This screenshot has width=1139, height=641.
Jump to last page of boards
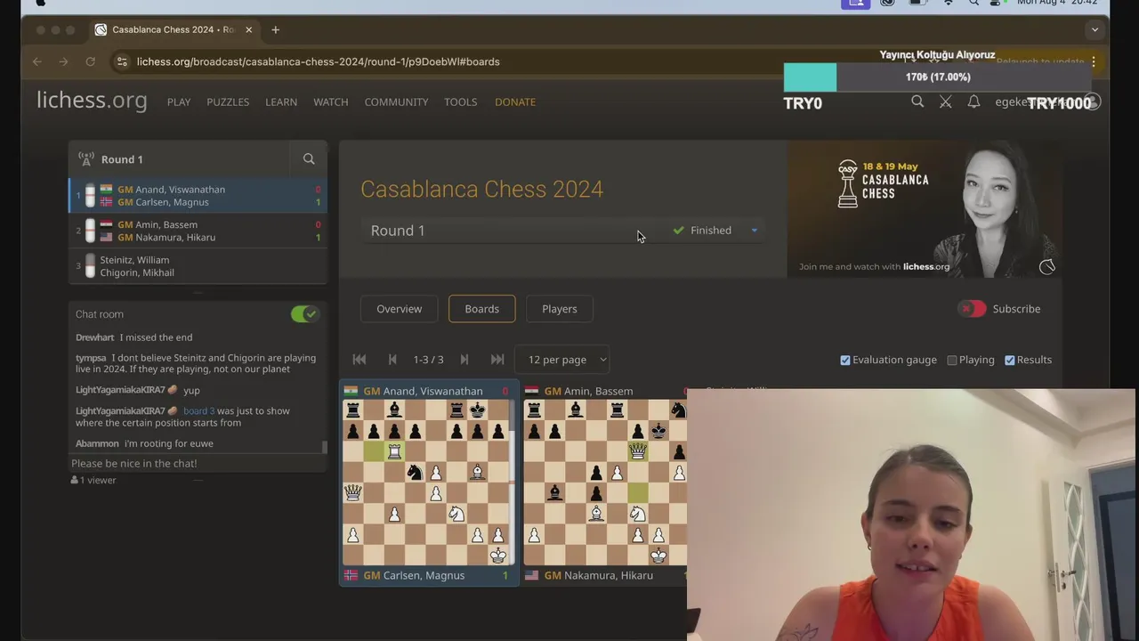[x=497, y=360]
